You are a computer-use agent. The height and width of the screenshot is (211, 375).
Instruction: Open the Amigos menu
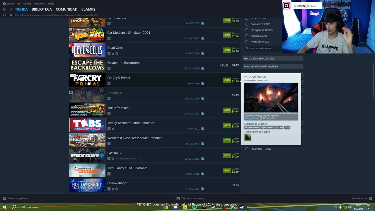point(27,4)
